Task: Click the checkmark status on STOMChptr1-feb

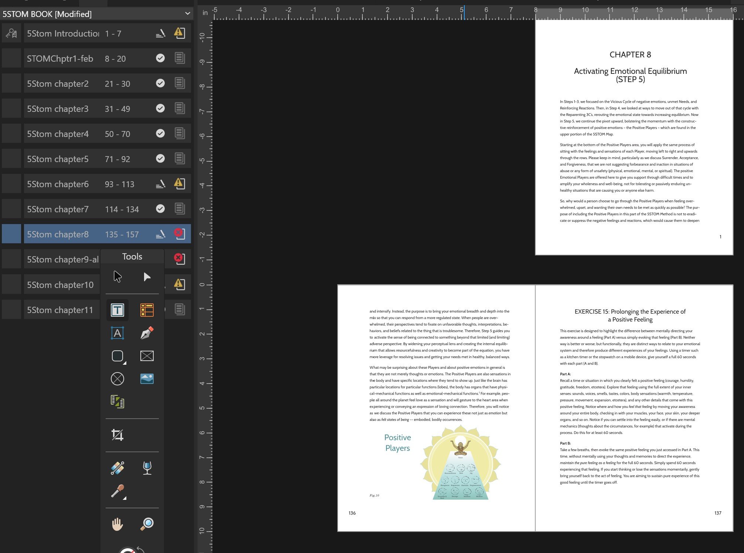Action: 160,58
